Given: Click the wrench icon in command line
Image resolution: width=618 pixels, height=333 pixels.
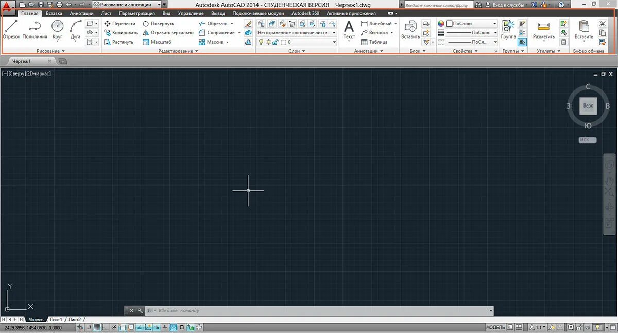Looking at the screenshot, I should (140, 311).
